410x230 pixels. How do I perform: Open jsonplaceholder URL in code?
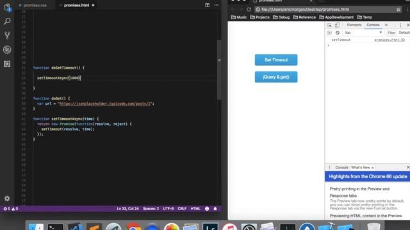click(x=105, y=103)
